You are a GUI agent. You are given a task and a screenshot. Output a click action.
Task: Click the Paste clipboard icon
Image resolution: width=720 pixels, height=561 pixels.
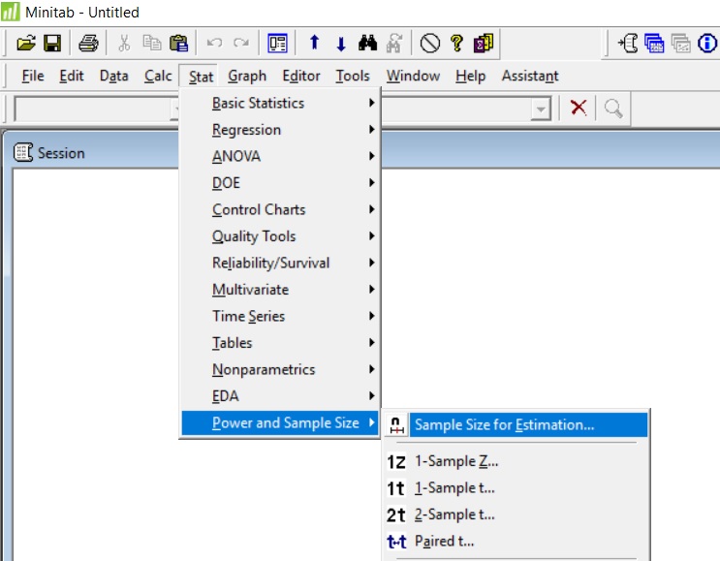pyautogui.click(x=178, y=44)
